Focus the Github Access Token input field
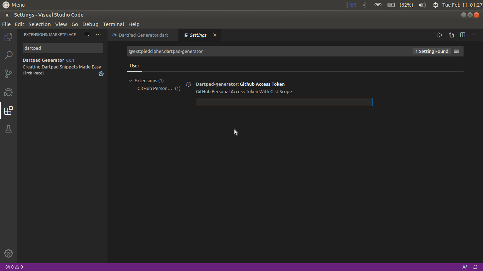Screen dimensions: 483x271 284,102
